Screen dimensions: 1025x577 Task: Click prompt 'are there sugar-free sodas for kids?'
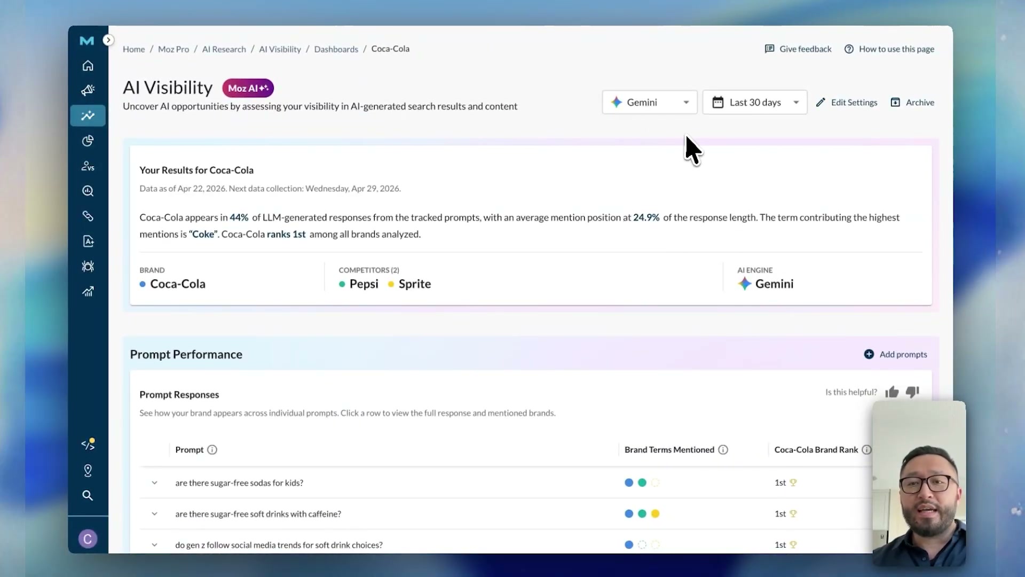239,483
